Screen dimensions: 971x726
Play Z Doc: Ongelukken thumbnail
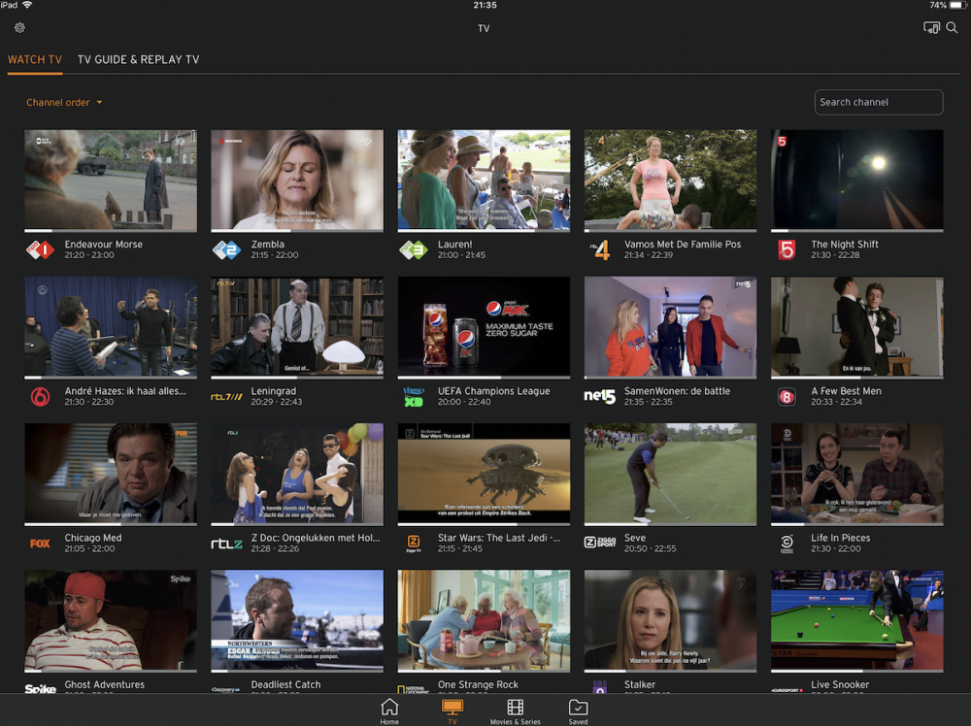tap(297, 474)
